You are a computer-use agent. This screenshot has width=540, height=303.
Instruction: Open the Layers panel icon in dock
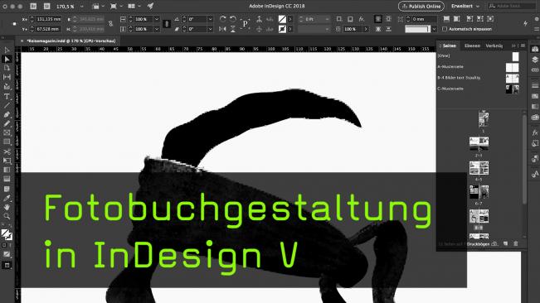[x=535, y=60]
